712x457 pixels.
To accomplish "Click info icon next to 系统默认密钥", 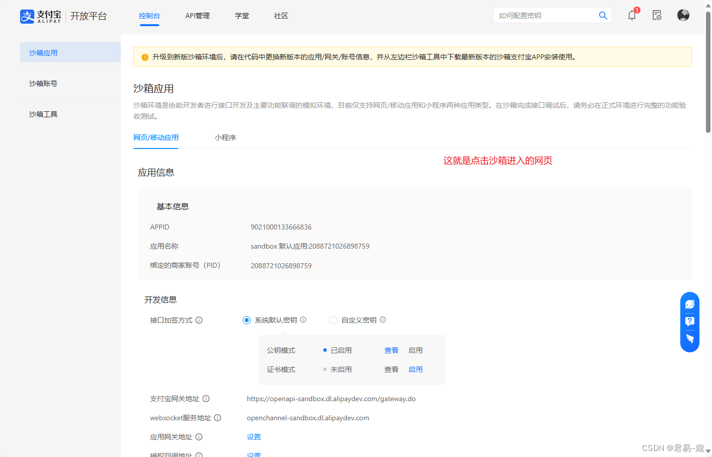I will [303, 320].
